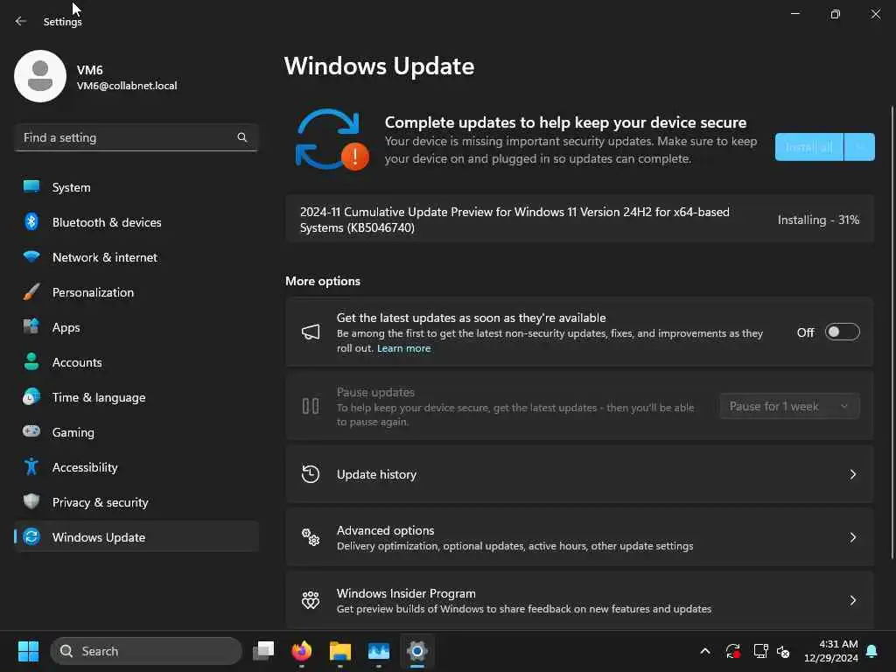Click the Advanced options gears icon
The height and width of the screenshot is (672, 896).
311,537
